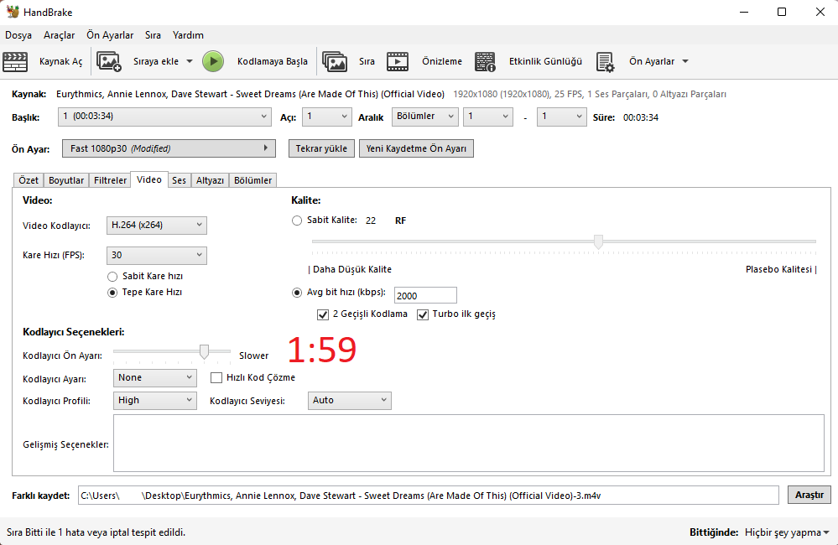
Task: Click the Etkinlik Günlüğü log icon
Action: pyautogui.click(x=485, y=61)
